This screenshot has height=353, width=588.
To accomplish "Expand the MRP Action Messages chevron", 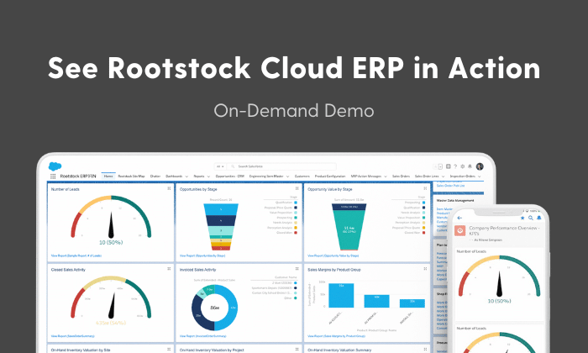I will click(x=385, y=176).
